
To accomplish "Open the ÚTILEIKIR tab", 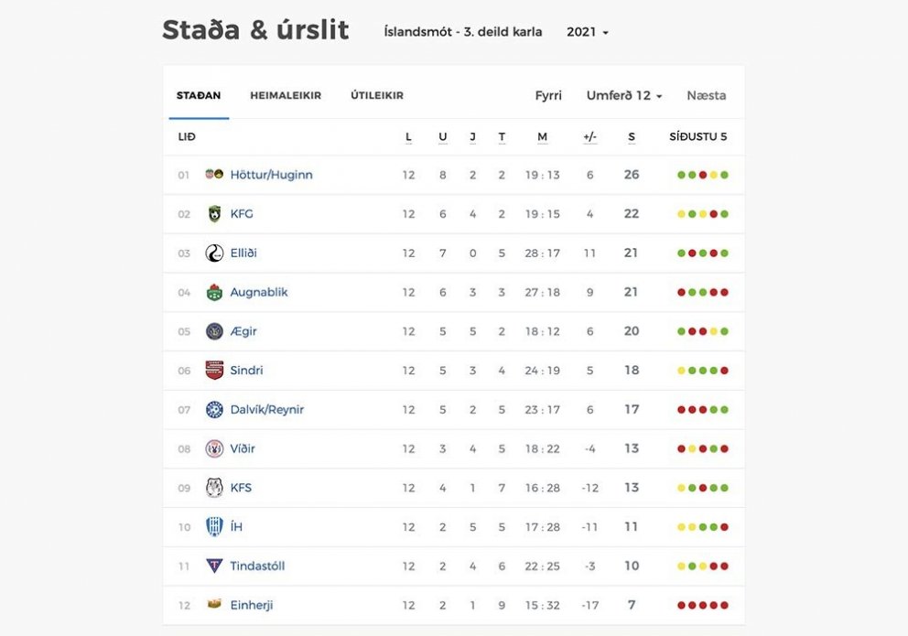I will click(375, 94).
